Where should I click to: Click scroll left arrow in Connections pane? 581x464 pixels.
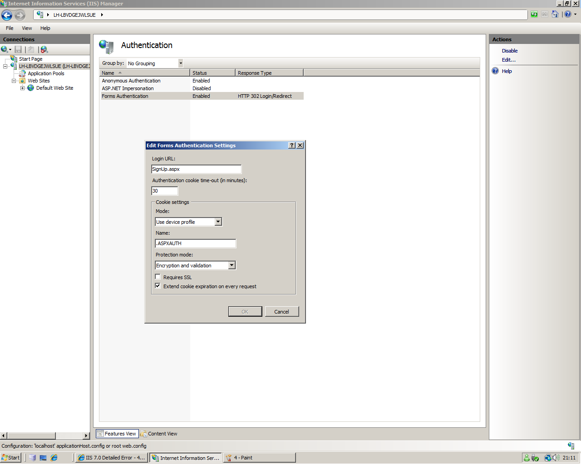[4, 436]
